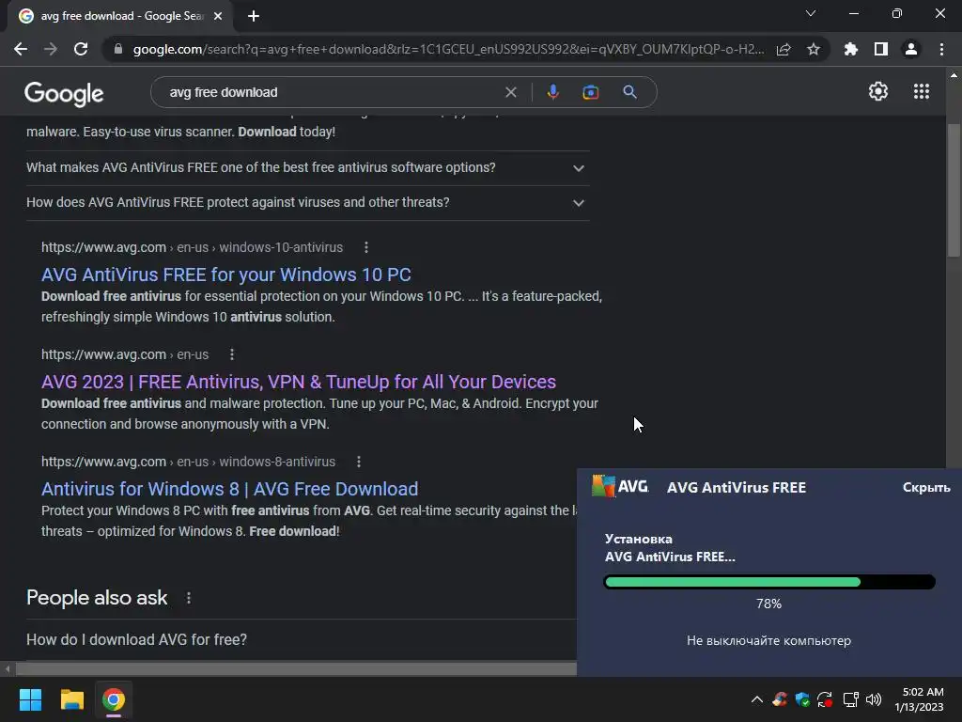962x722 pixels.
Task: Open the Google apps grid
Action: [x=922, y=91]
